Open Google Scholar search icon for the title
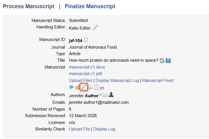209x139 pixels. pyautogui.click(x=168, y=60)
